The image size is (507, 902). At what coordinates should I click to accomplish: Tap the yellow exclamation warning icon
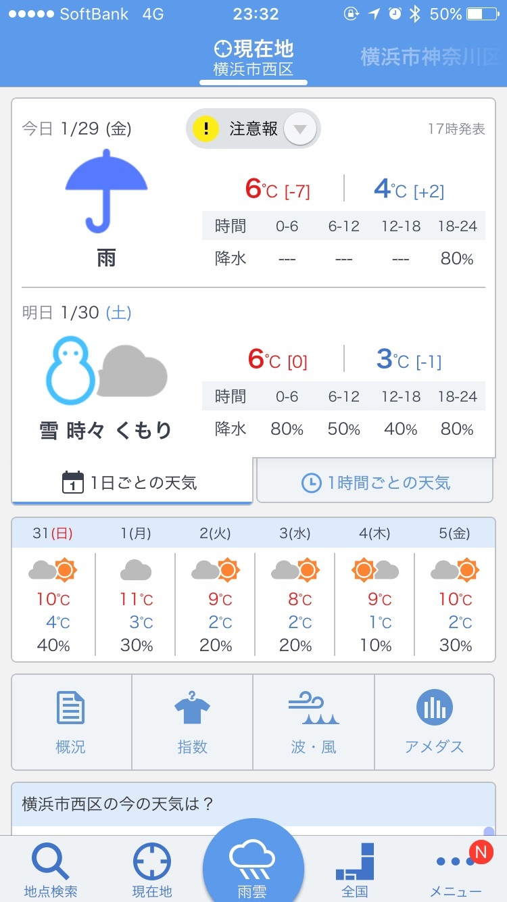(206, 128)
